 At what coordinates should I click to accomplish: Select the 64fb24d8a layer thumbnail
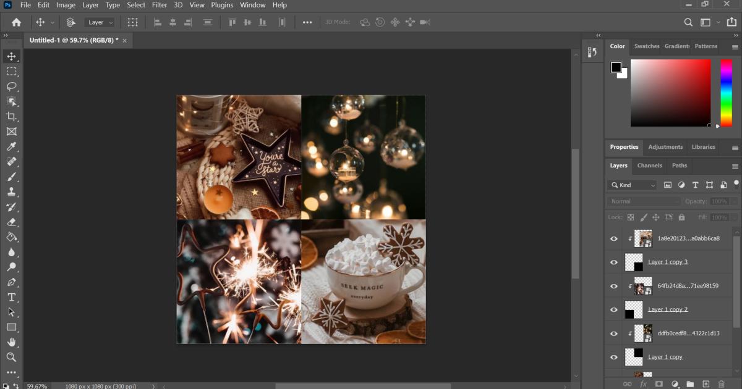644,286
